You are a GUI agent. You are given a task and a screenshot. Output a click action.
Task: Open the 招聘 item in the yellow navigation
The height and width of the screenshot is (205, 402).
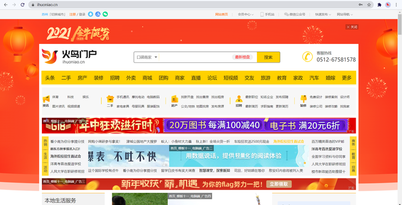(114, 78)
